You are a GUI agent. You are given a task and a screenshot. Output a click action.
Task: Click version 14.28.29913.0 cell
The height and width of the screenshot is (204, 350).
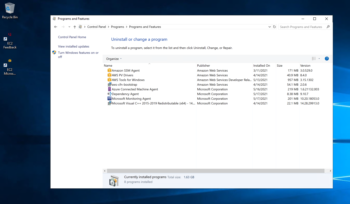coord(310,103)
